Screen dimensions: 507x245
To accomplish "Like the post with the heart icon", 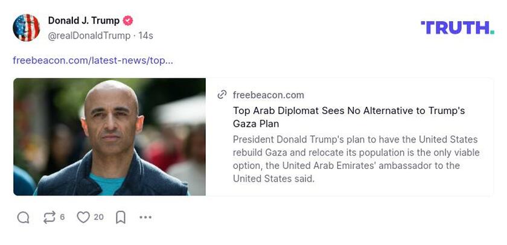I will pyautogui.click(x=83, y=217).
